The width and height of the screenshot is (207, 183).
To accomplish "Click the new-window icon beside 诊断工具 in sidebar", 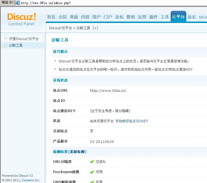I will (5, 45).
